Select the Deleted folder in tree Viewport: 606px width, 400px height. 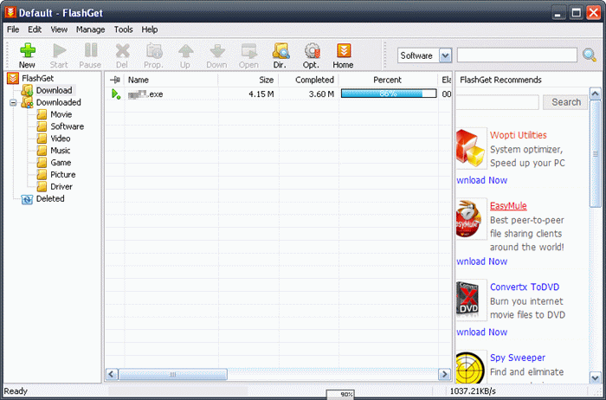pyautogui.click(x=49, y=199)
